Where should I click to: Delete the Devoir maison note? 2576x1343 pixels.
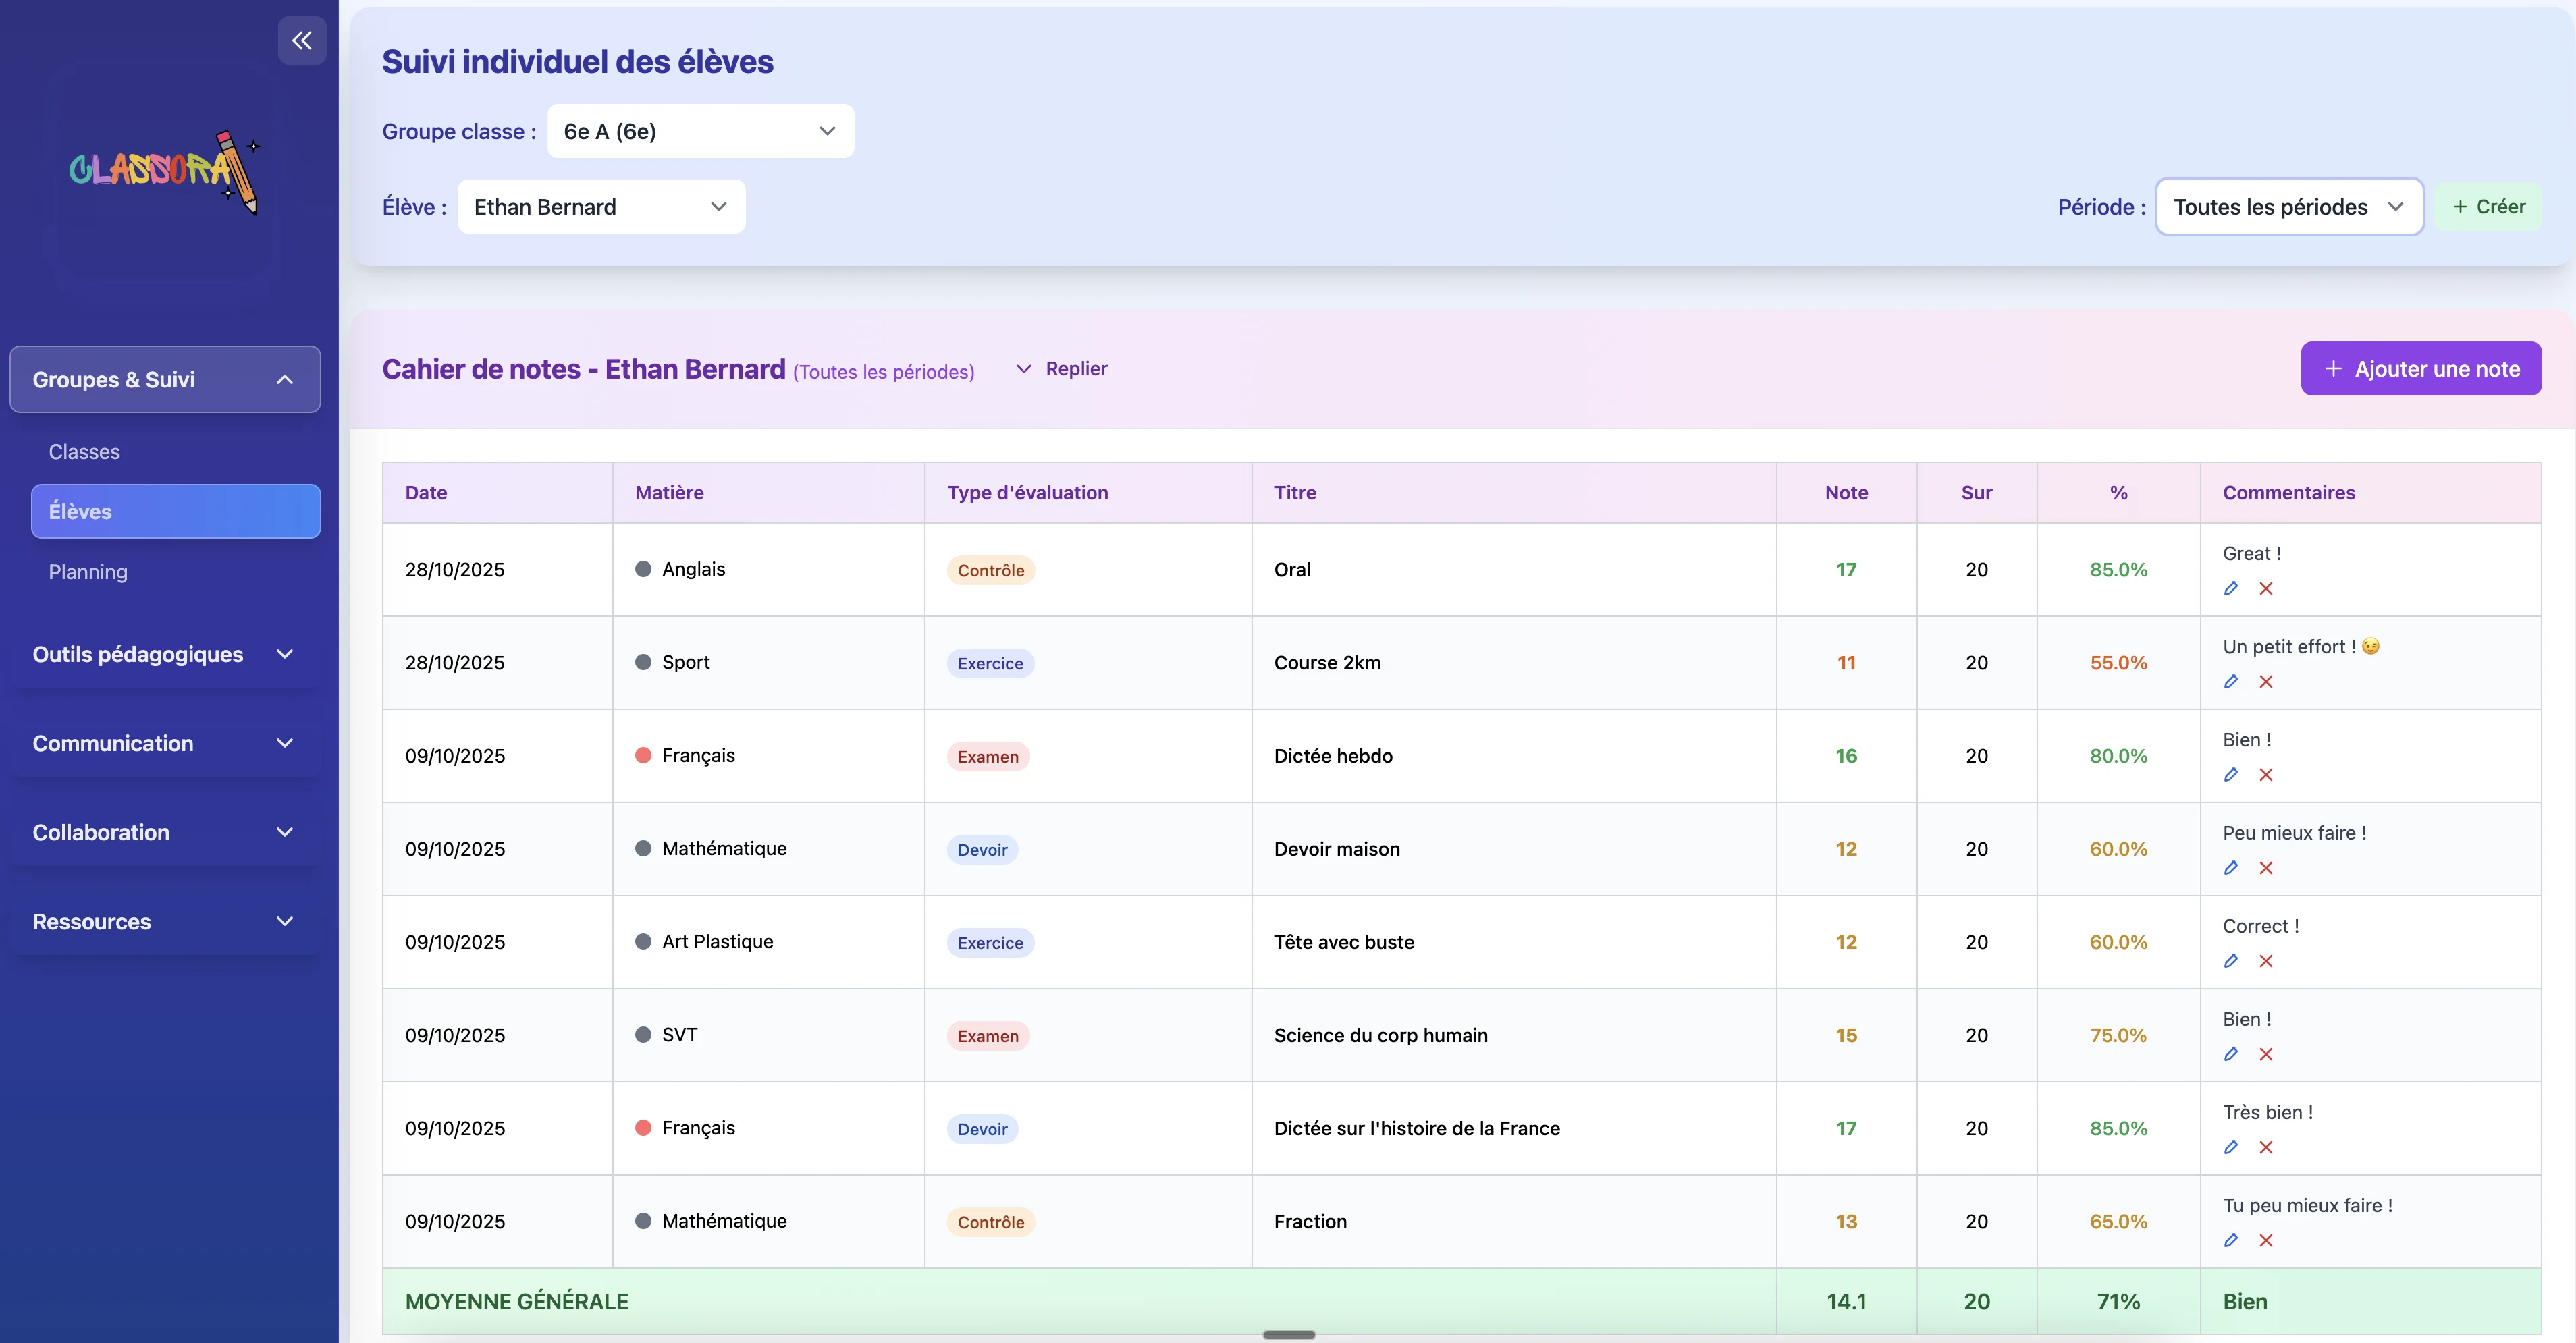coord(2266,868)
